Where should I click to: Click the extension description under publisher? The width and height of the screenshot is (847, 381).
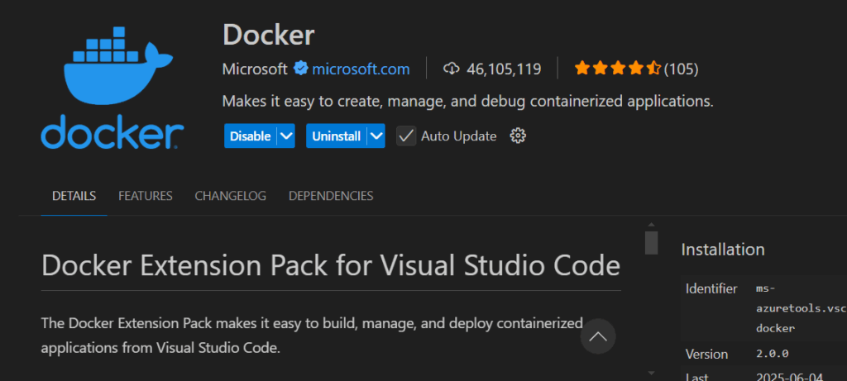point(468,102)
